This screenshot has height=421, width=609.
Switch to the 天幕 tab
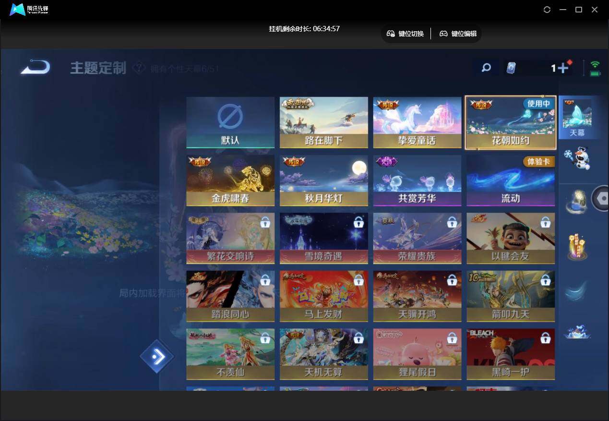[x=577, y=117]
